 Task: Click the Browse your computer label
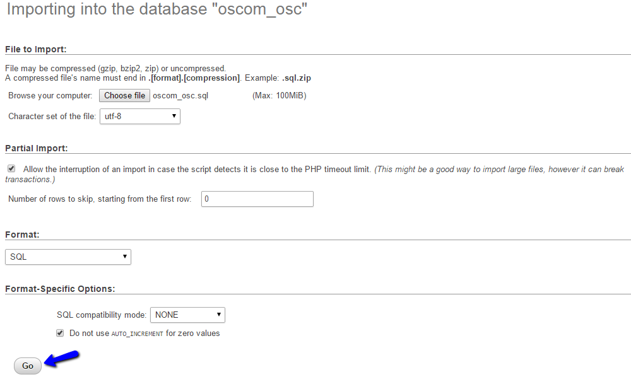(x=50, y=95)
